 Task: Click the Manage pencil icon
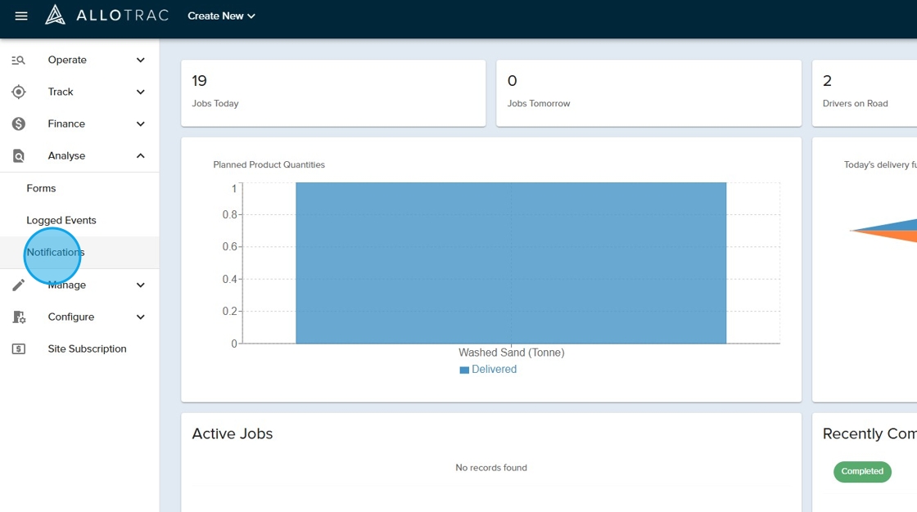click(19, 285)
